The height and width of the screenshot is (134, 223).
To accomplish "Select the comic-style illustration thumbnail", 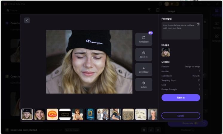I will coord(115,114).
